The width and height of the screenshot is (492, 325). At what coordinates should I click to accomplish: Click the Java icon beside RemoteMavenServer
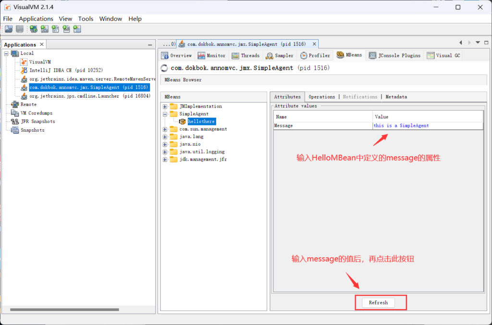[24, 79]
